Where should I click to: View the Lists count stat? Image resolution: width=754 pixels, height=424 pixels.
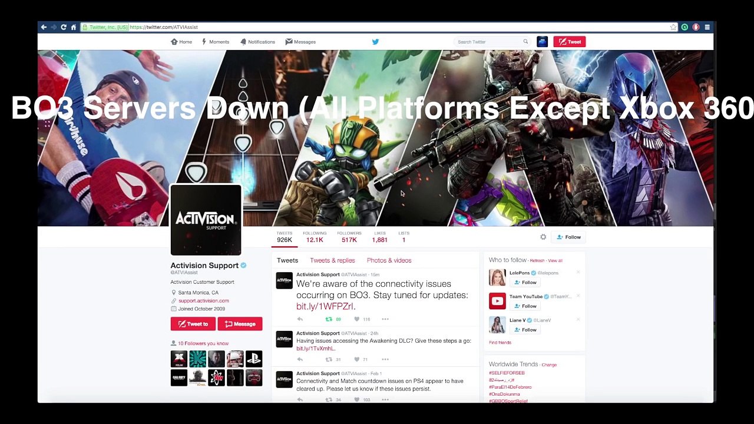tap(404, 237)
